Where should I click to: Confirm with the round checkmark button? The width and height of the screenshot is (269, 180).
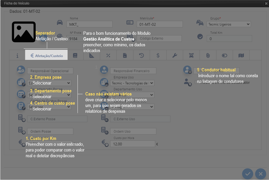click(248, 174)
